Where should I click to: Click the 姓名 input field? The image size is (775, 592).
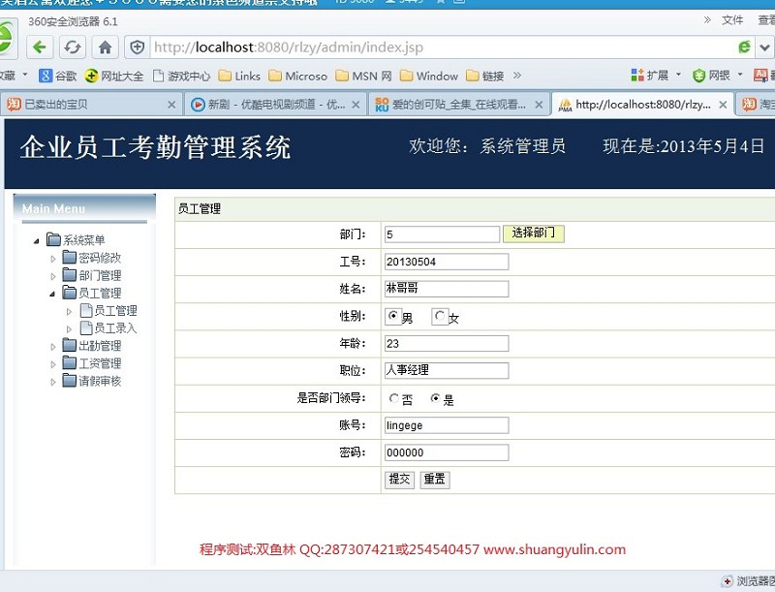pyautogui.click(x=446, y=289)
